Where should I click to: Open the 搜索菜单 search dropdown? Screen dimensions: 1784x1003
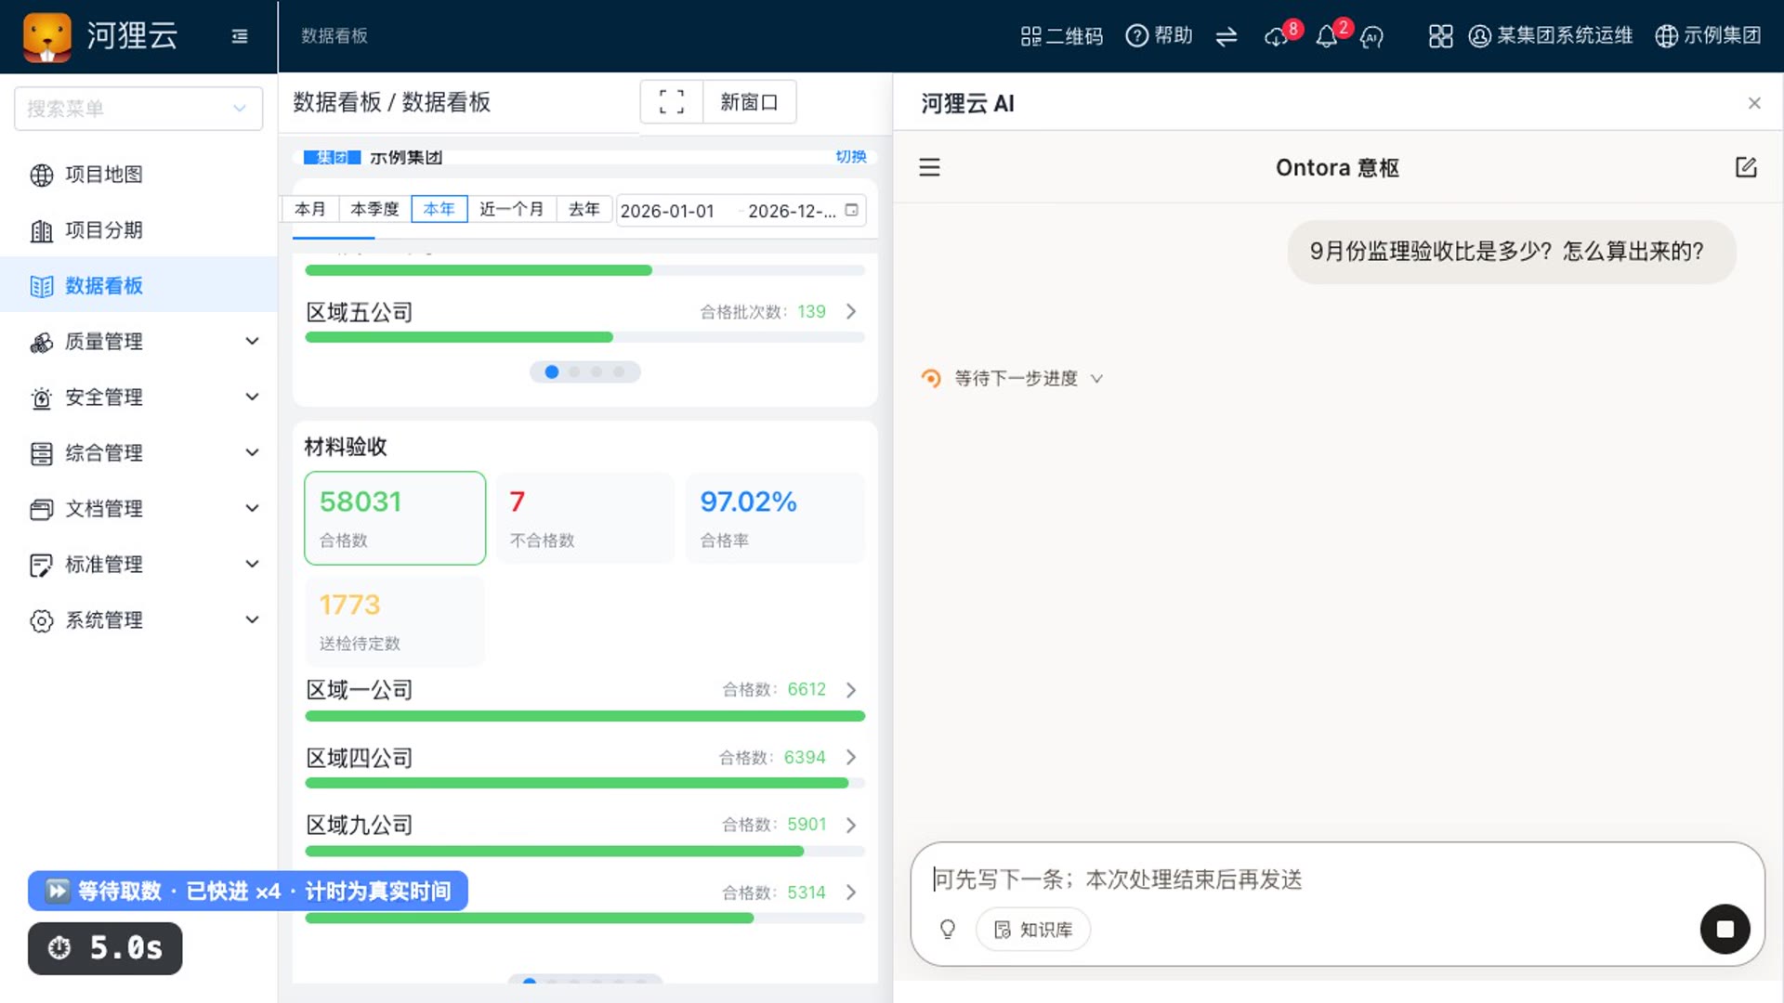click(x=138, y=109)
